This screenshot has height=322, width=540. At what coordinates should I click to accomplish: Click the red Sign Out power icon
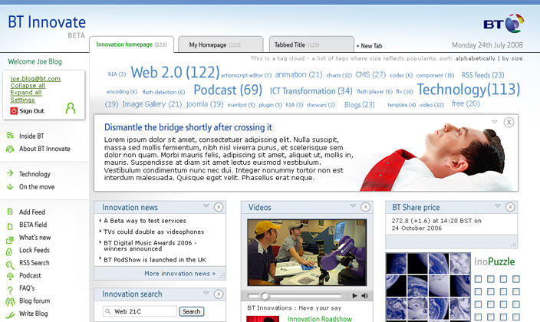(x=14, y=111)
